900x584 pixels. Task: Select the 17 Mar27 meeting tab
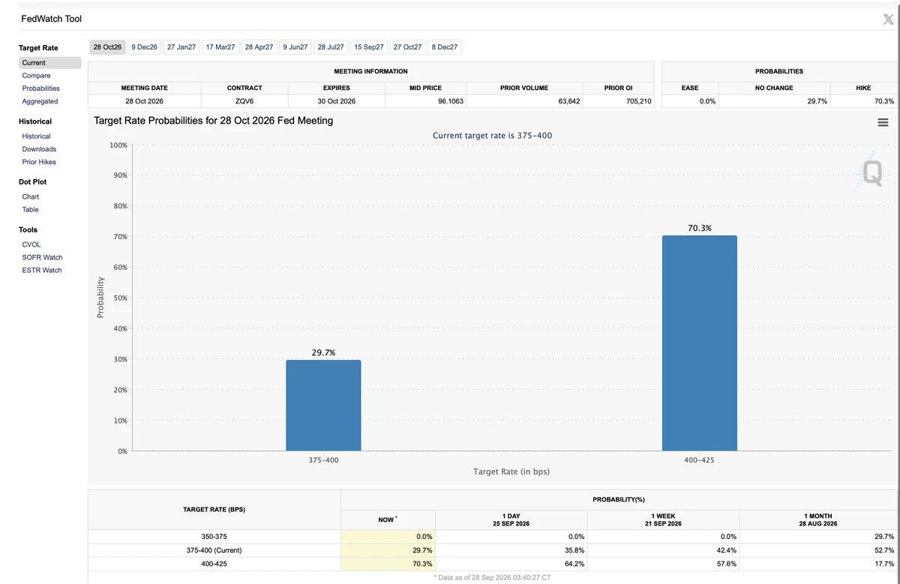coord(220,47)
